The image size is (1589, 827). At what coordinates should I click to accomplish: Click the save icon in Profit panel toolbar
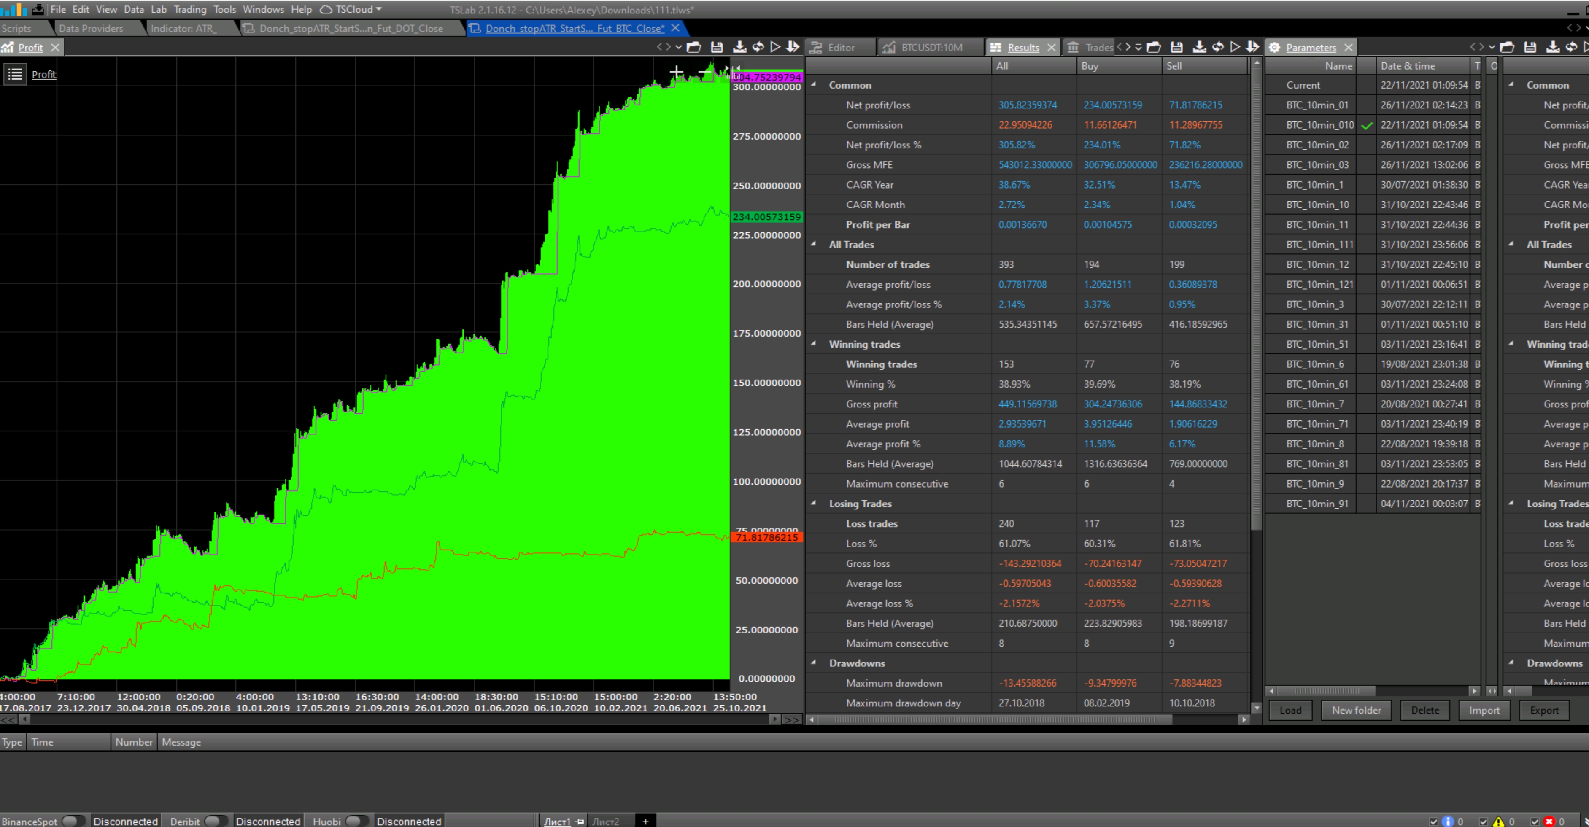(717, 47)
